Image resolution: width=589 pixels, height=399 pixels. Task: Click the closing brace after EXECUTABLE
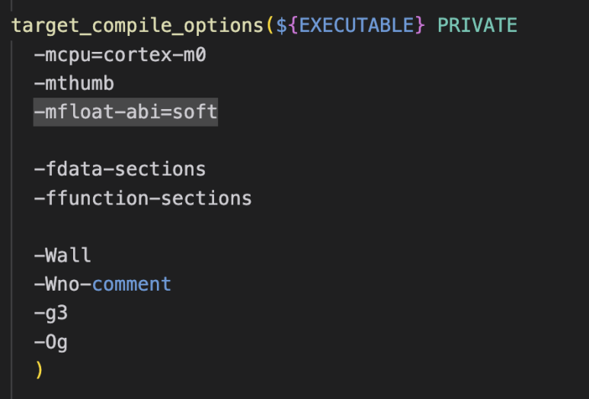click(x=419, y=25)
